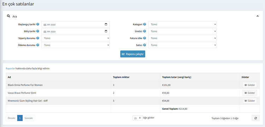Click the help icon next to Kategori
The height and width of the screenshot is (127, 265).
tap(145, 24)
